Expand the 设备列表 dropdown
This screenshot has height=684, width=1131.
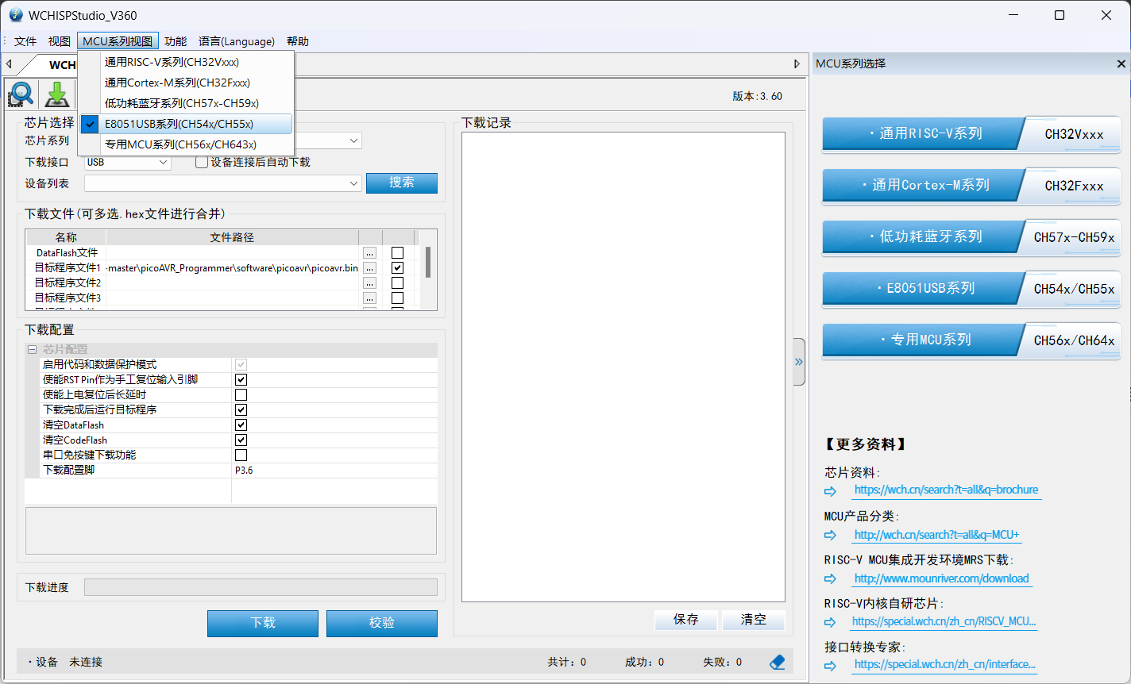point(353,183)
